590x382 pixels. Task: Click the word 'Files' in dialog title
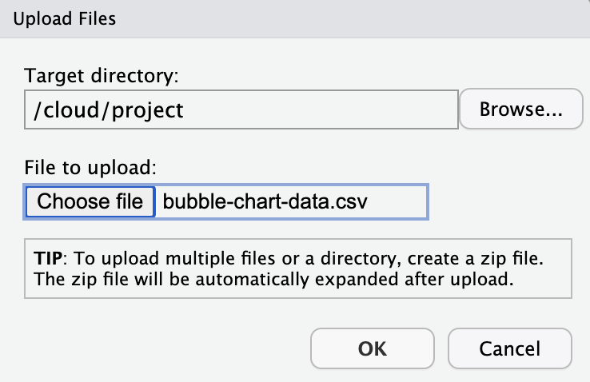click(x=95, y=18)
